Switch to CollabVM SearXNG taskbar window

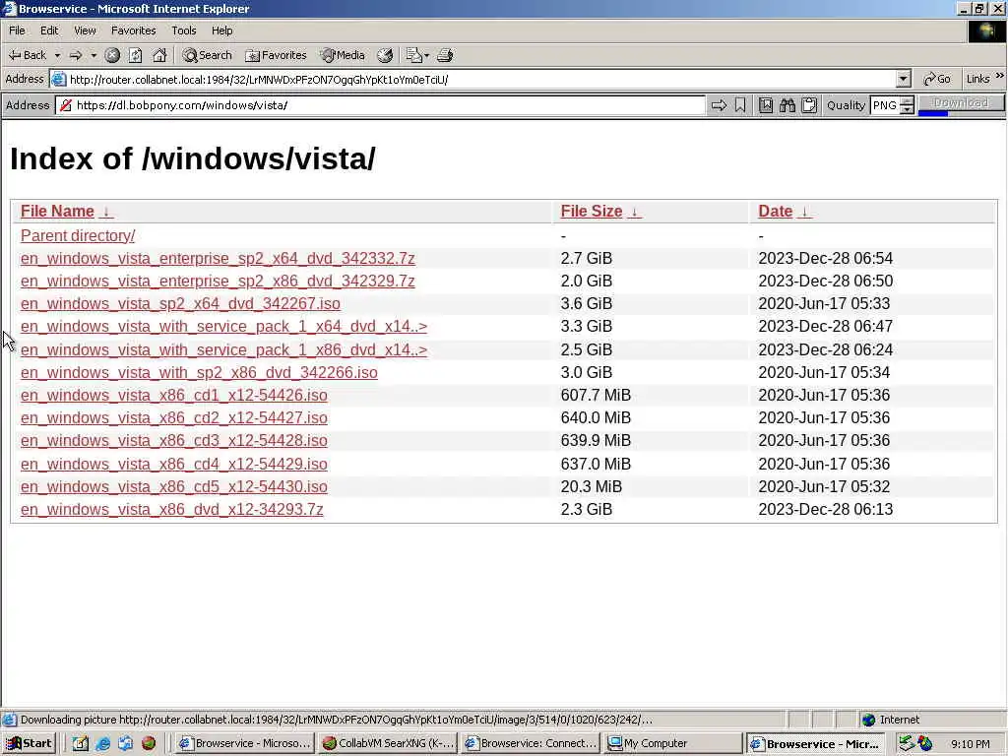[388, 743]
